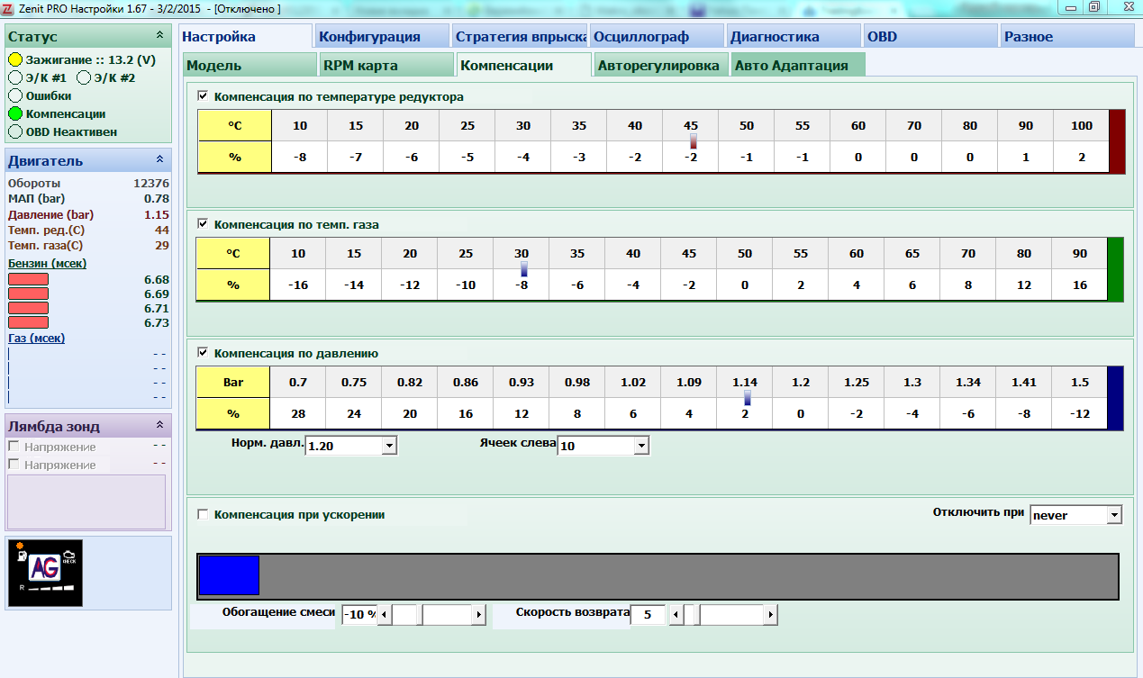Click the yellow ignition status indicator
This screenshot has height=678, width=1143.
(15, 59)
